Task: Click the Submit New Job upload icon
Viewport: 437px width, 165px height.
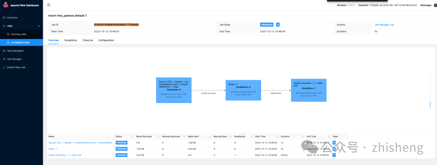Action: point(4,67)
